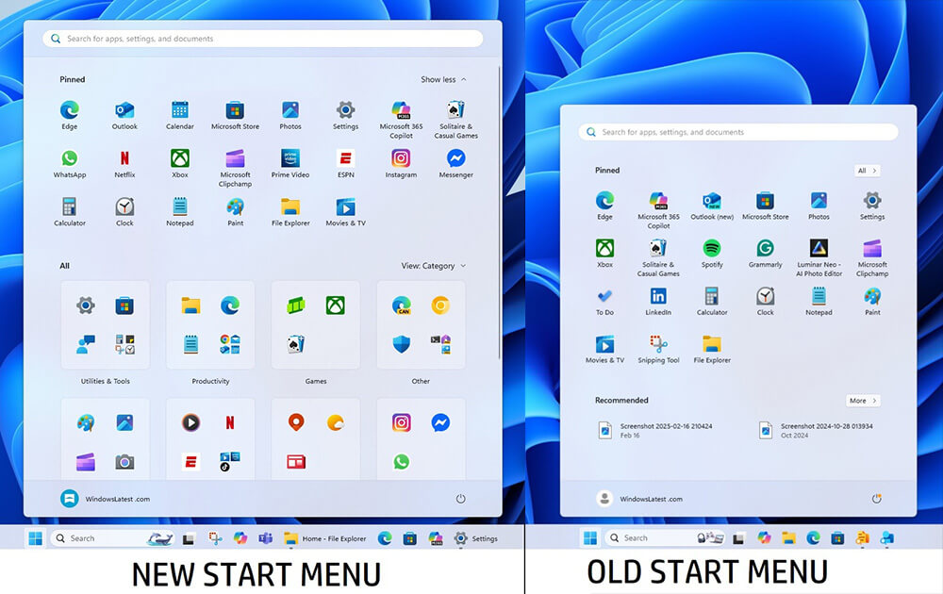Open Photos in the new Start menu pinned apps
Viewport: 943px width, 594px height.
(x=290, y=115)
